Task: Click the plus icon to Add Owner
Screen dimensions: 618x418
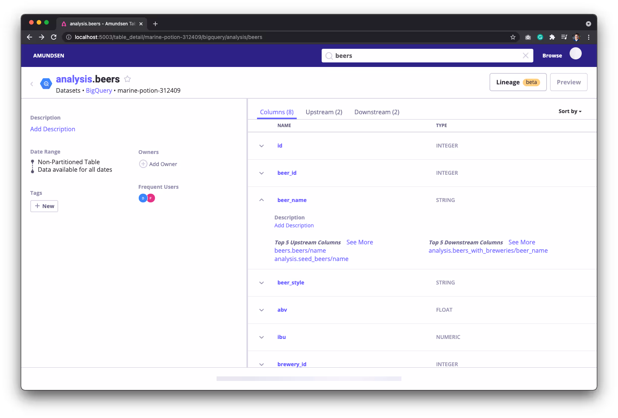Action: 143,164
